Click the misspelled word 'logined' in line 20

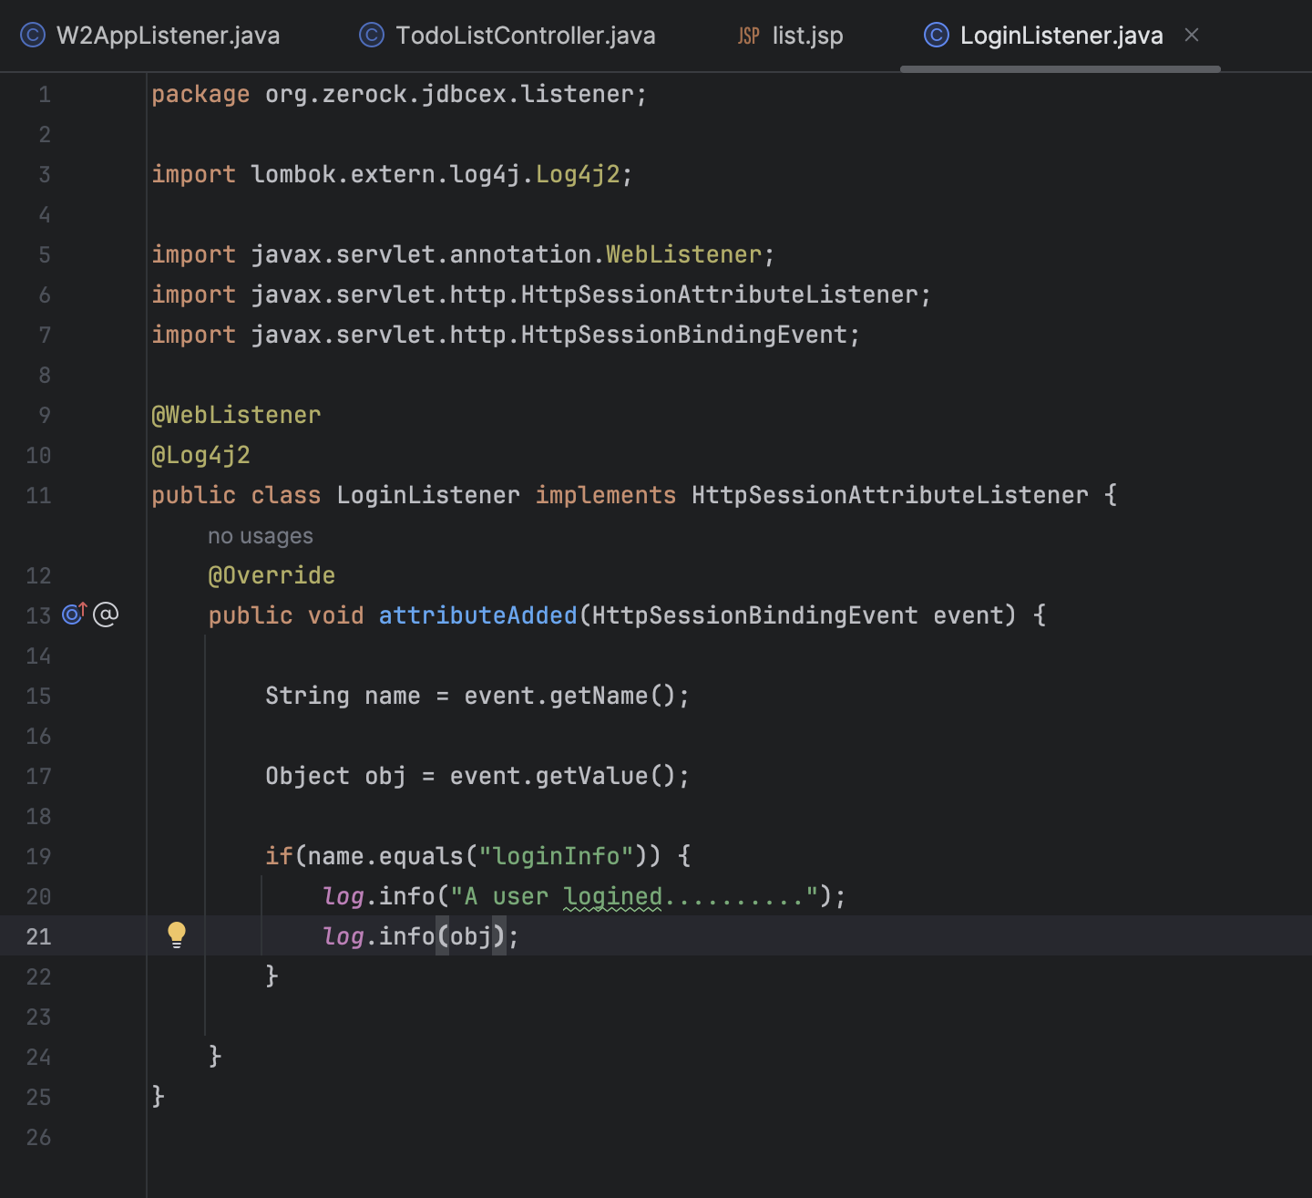613,896
